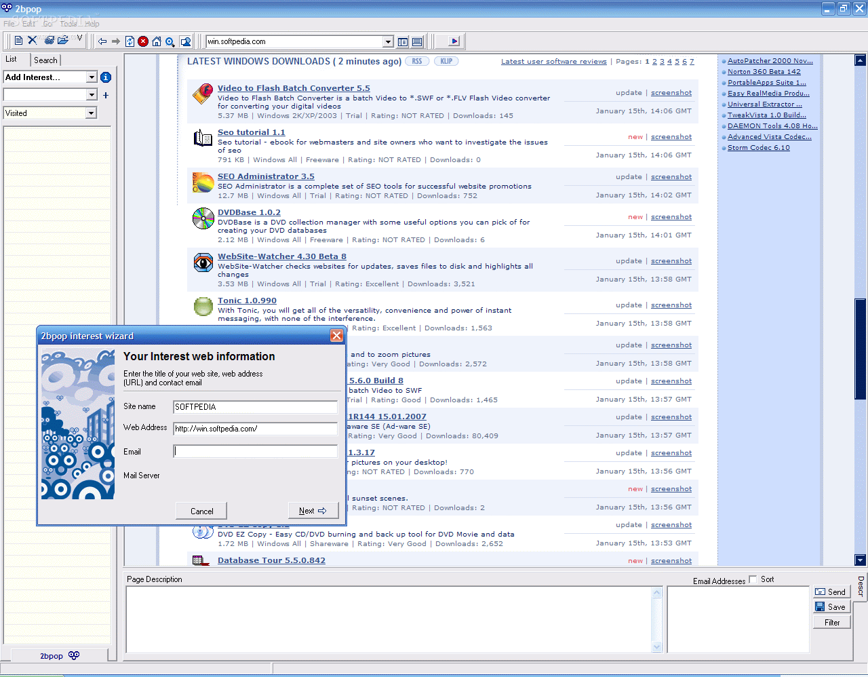Click the print toolbar icon
The image size is (868, 677).
pyautogui.click(x=50, y=41)
